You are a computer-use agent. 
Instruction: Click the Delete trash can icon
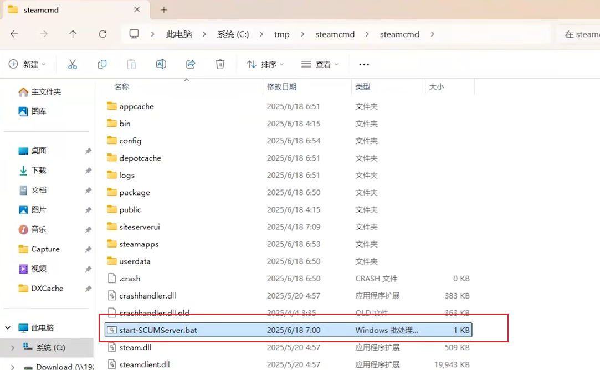220,64
